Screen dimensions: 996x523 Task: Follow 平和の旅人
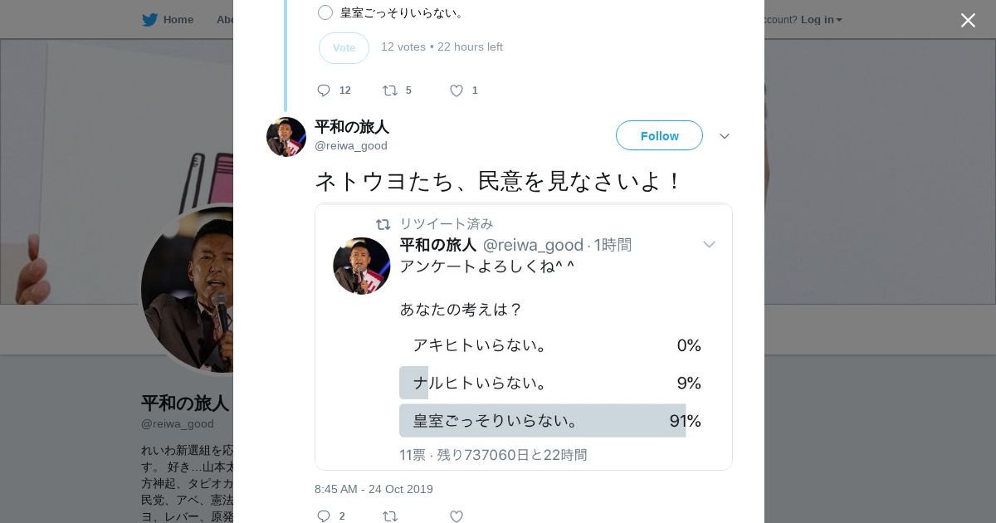[659, 136]
